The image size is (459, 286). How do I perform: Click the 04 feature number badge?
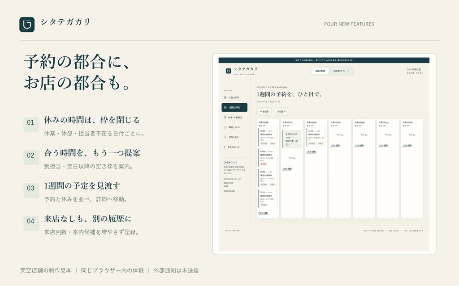coord(31,223)
